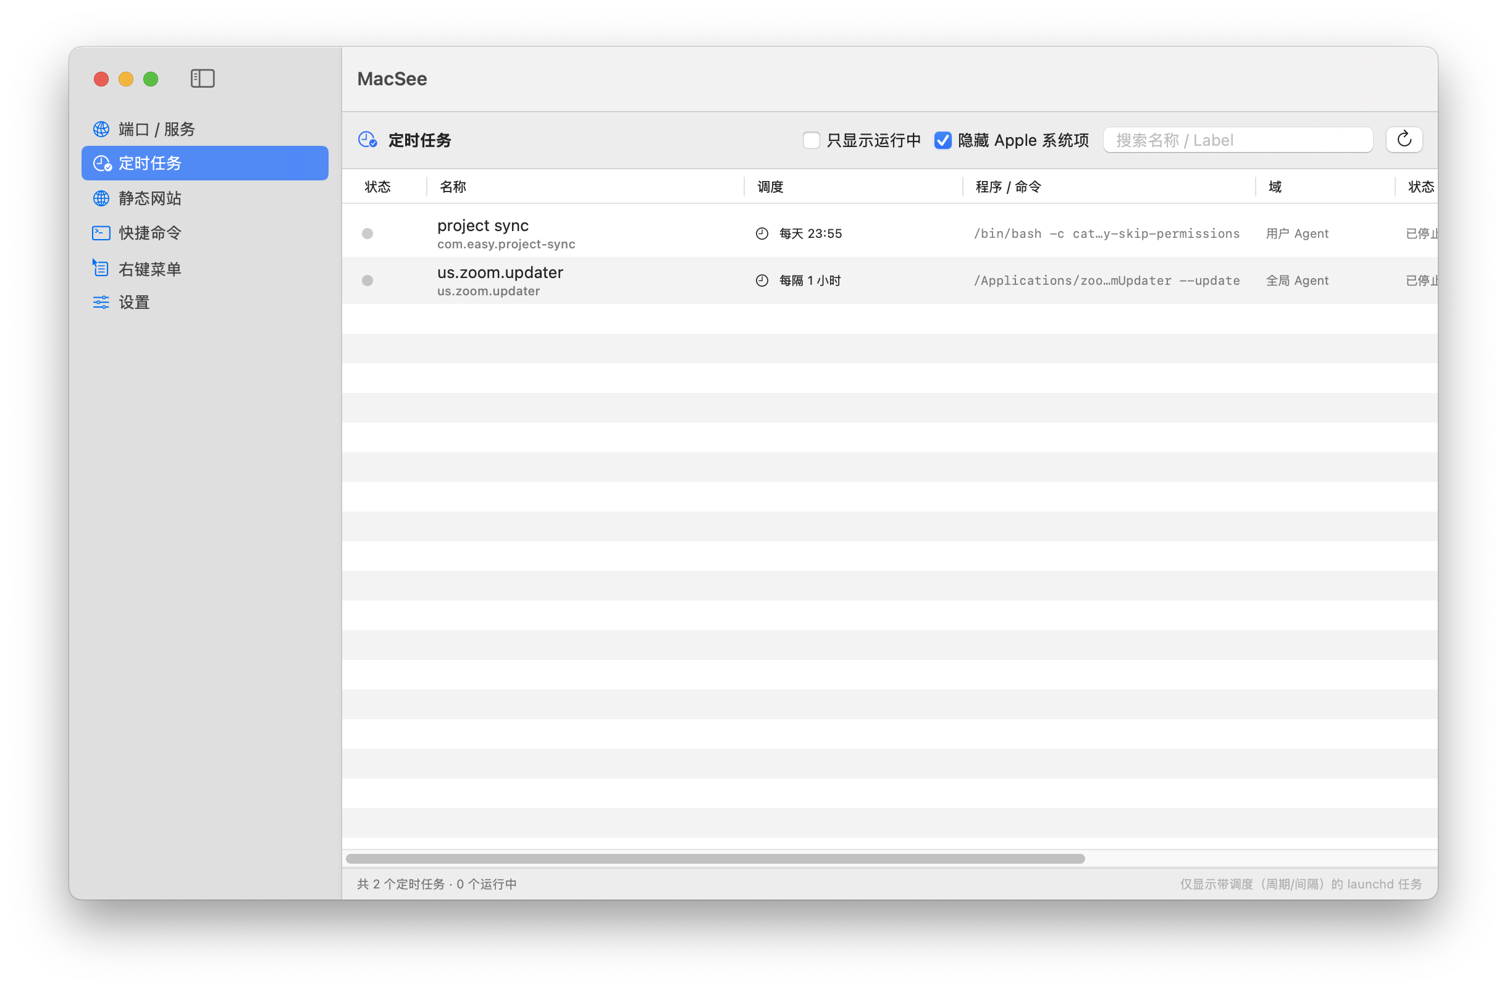The height and width of the screenshot is (991, 1507).
Task: Click the 每天 23:55 schedule cell
Action: tap(810, 234)
